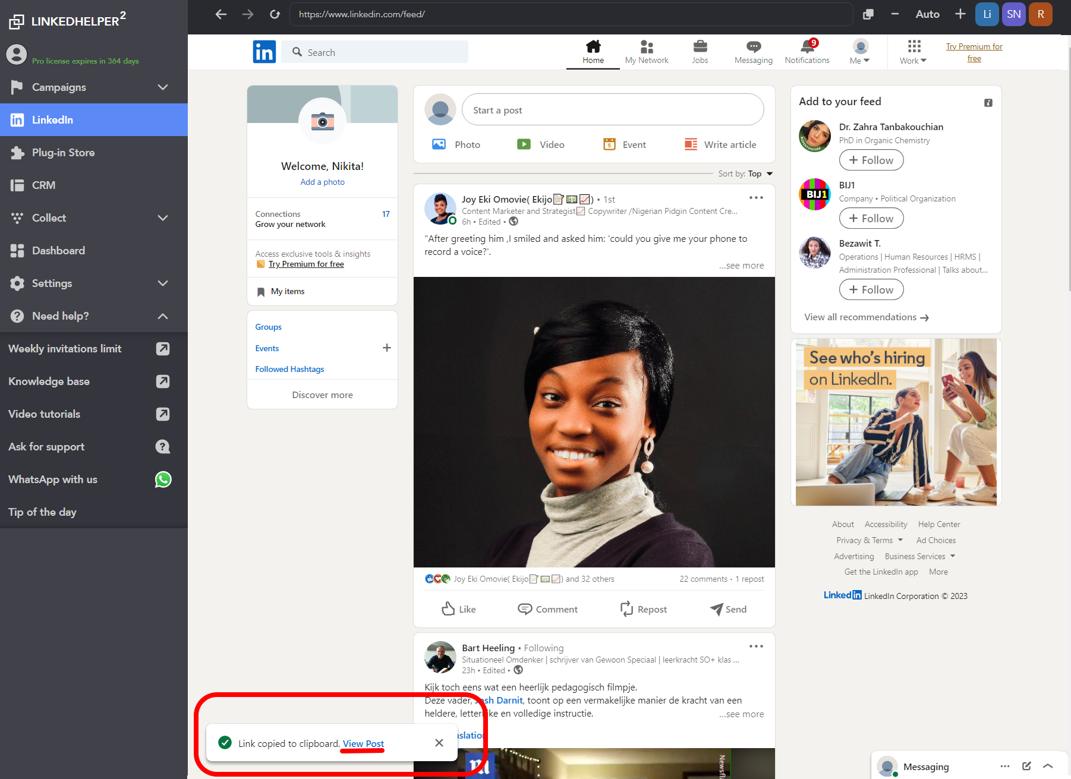1071x779 pixels.
Task: Open the Messaging tab
Action: tap(753, 52)
